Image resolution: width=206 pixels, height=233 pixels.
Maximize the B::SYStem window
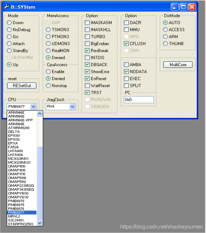(183, 7)
